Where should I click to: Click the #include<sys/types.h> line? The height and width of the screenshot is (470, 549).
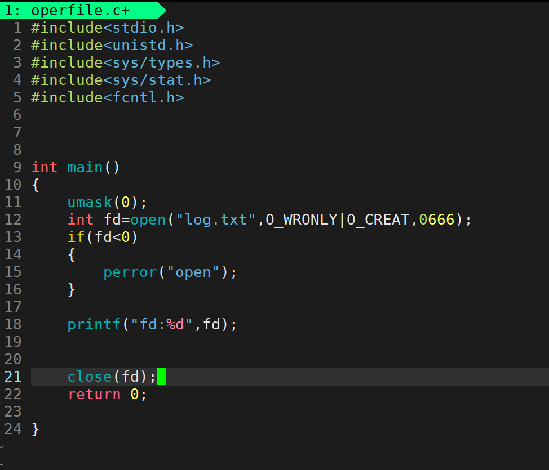[125, 62]
